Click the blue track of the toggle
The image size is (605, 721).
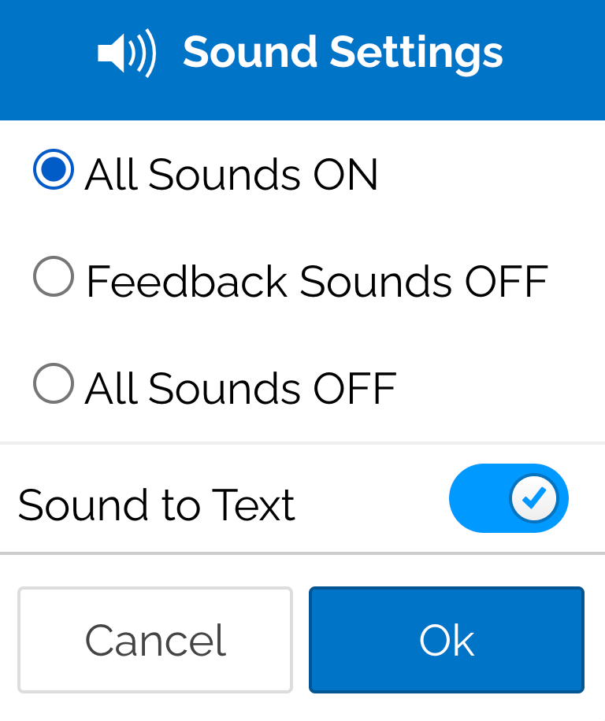[x=477, y=498]
